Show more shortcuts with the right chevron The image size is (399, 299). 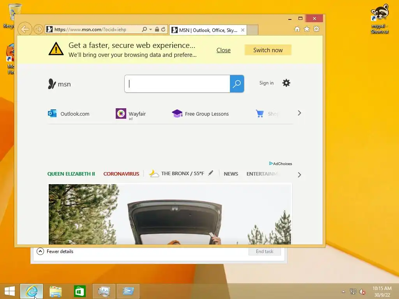[299, 113]
